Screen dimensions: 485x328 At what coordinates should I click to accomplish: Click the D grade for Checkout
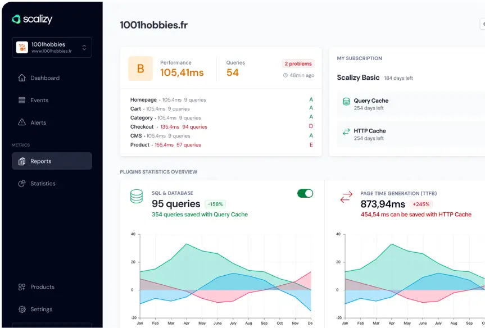pos(311,126)
